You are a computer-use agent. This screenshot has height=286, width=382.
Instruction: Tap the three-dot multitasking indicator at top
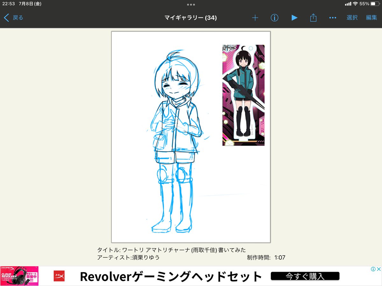point(191,4)
